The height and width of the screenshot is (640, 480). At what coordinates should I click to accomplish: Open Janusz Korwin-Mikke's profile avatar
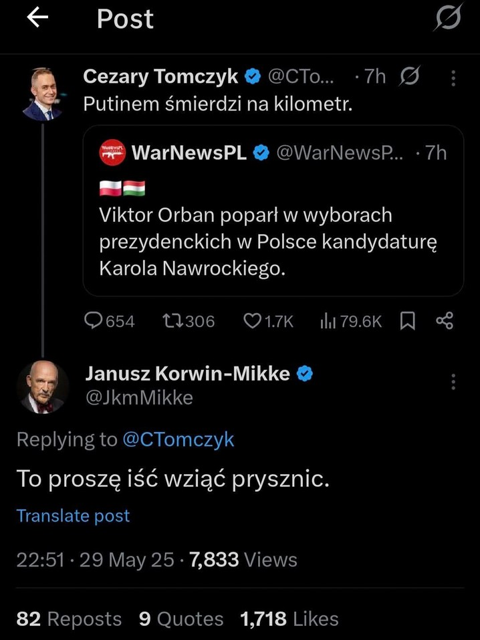(43, 387)
